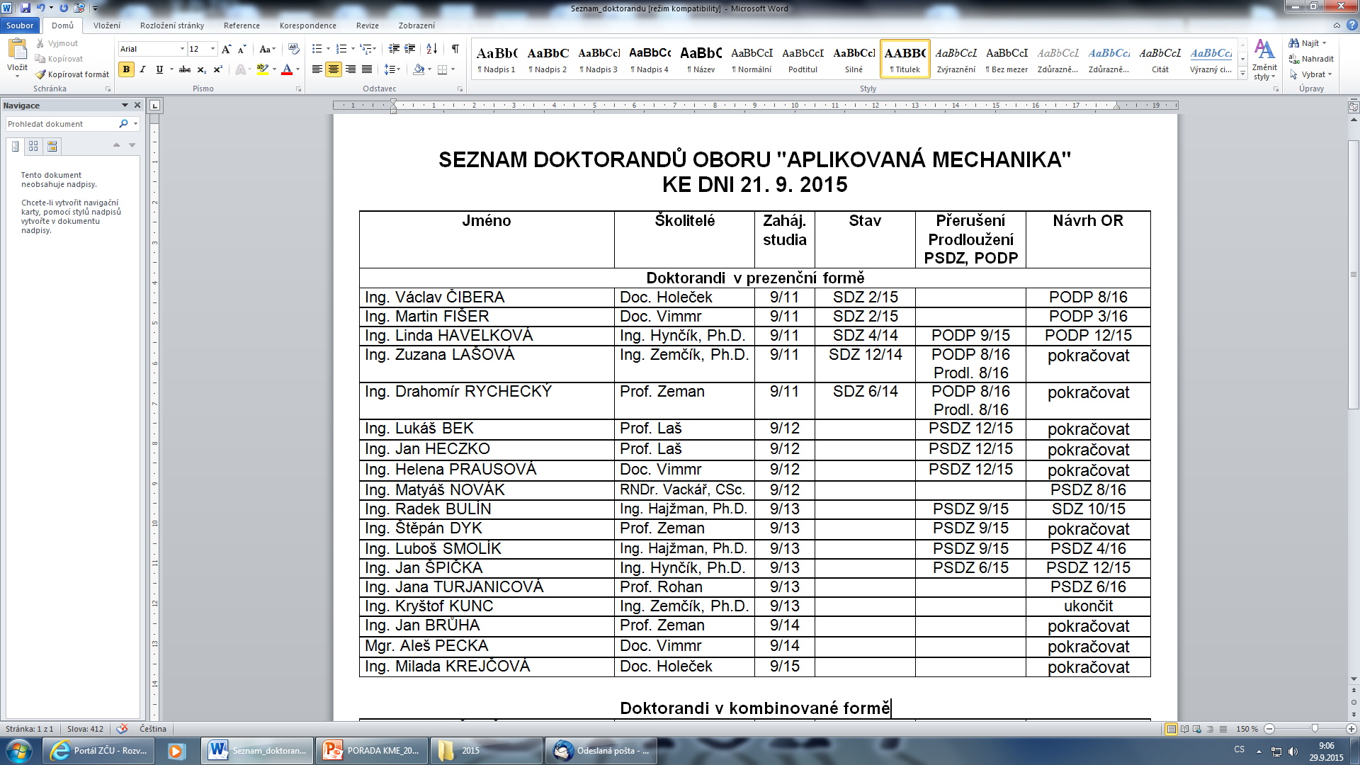Screen dimensions: 1360x765
Task: Switch to Reference ribbon tab
Action: (242, 25)
